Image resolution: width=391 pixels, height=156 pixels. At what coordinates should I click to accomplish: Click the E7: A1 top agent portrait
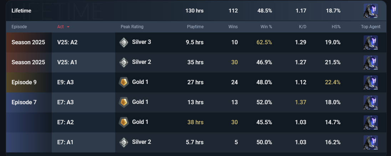[x=371, y=142]
